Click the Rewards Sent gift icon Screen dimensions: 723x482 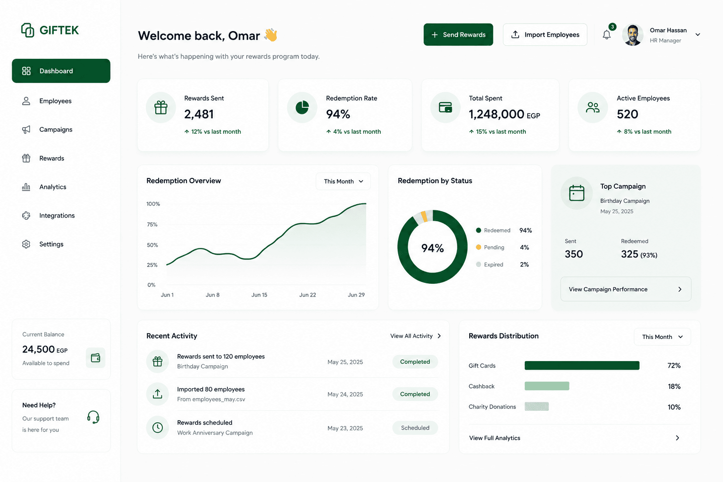pos(161,107)
